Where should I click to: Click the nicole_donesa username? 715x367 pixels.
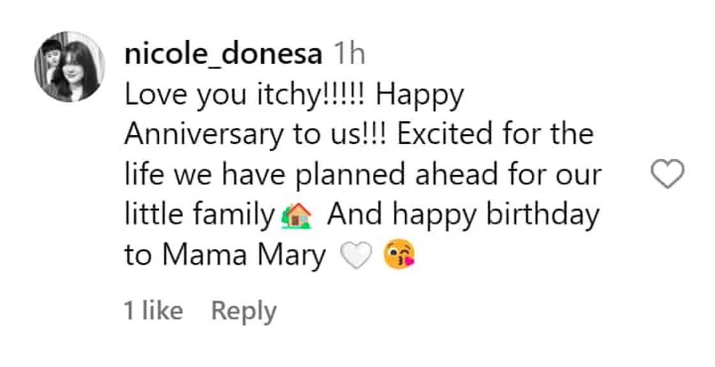pos(223,55)
